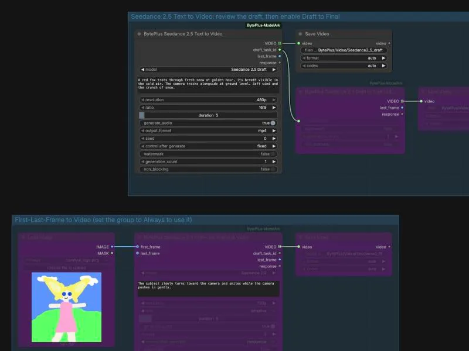Viewport: 469px width, 351px height.
Task: Decrease ratio with left arrow
Action: pos(142,108)
